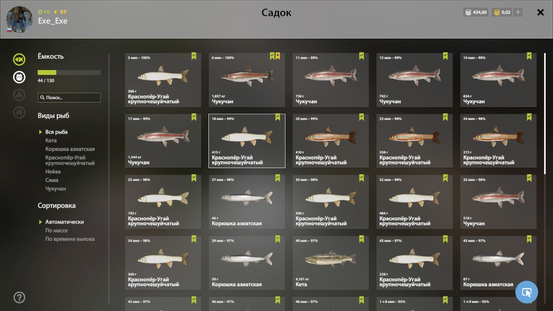Sort fish by По массе
Screen dimensions: 553x311
click(56, 230)
